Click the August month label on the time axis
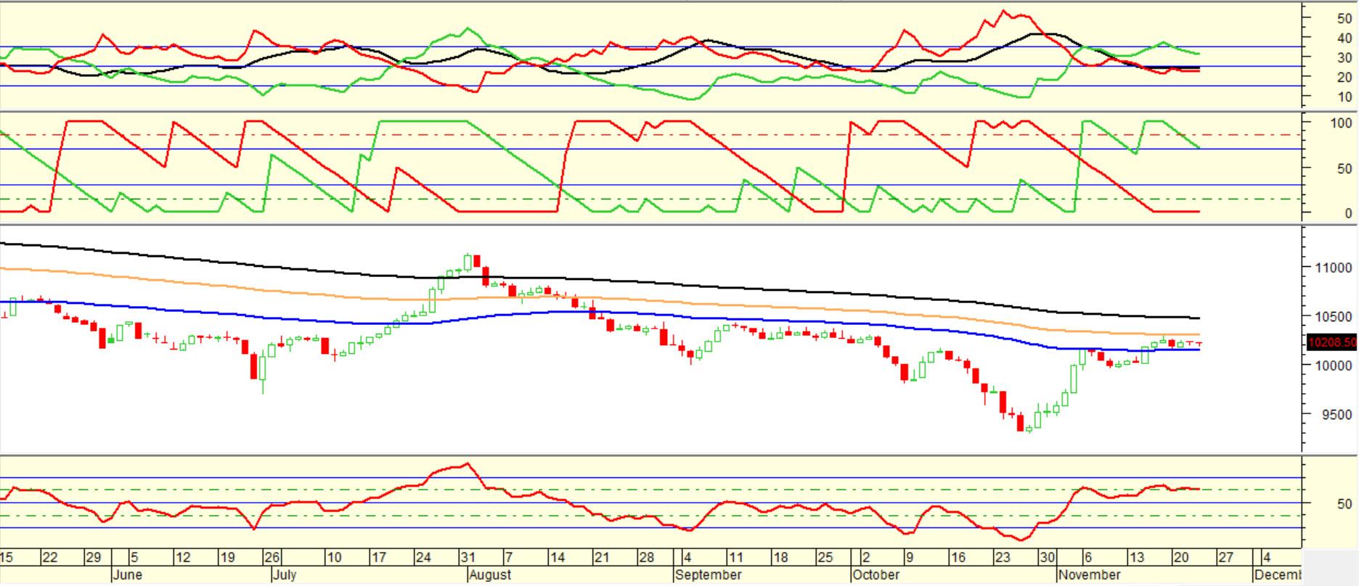 [490, 575]
